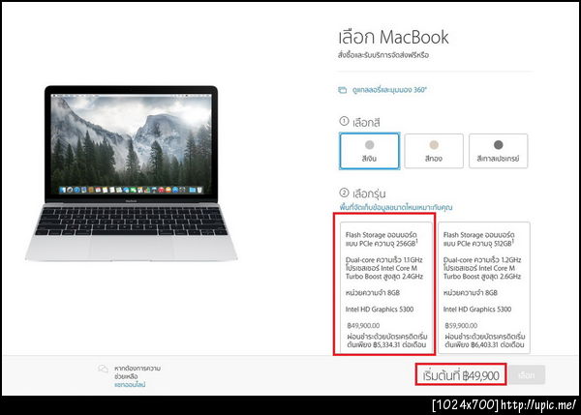Click the gallery 360° view icon
581x415 pixels.
pyautogui.click(x=342, y=90)
